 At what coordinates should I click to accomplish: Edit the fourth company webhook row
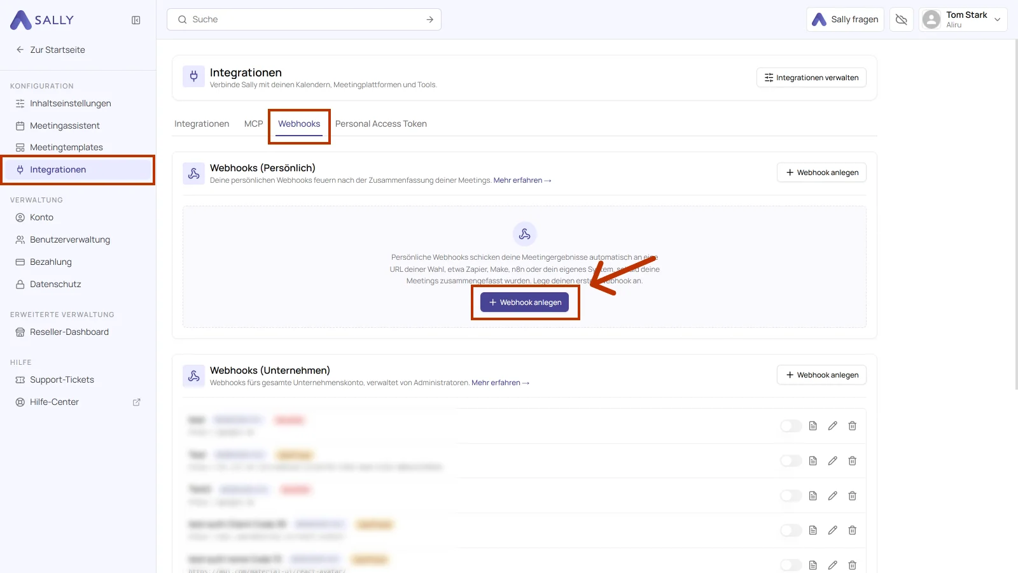point(832,530)
